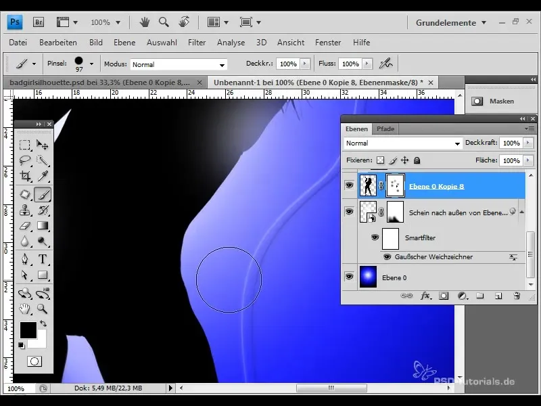Select the Pen tool
The height and width of the screenshot is (406, 541).
25,259
